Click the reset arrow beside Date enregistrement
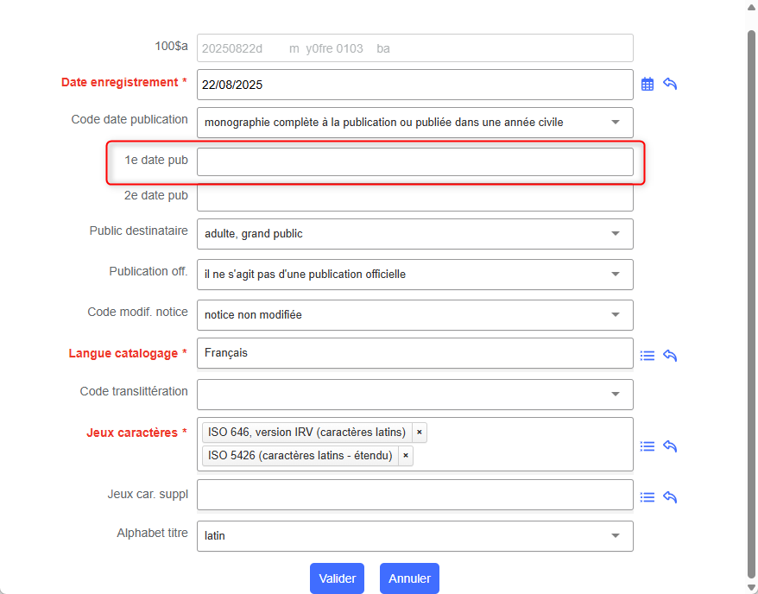758x594 pixels. [x=670, y=85]
